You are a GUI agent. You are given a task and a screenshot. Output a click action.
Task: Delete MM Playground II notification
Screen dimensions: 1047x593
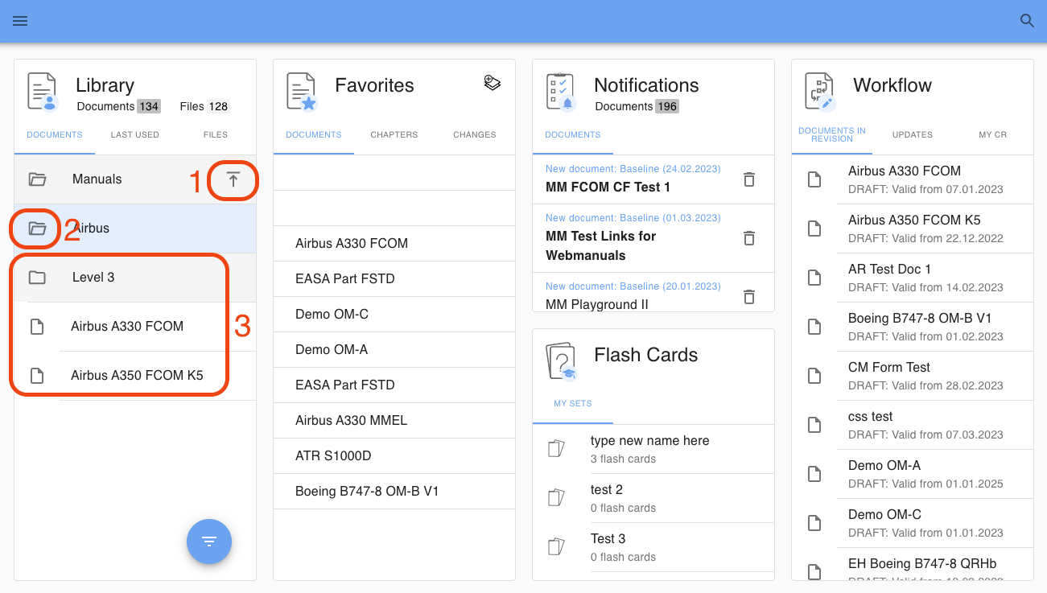coord(749,297)
